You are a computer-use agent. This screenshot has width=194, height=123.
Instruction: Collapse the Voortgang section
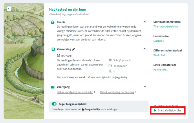pos(145,87)
